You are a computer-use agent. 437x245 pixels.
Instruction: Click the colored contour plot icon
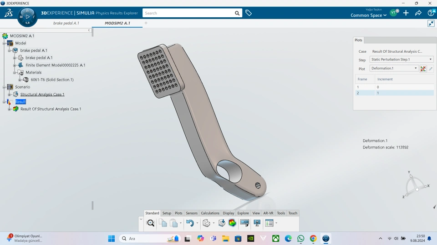(232, 223)
